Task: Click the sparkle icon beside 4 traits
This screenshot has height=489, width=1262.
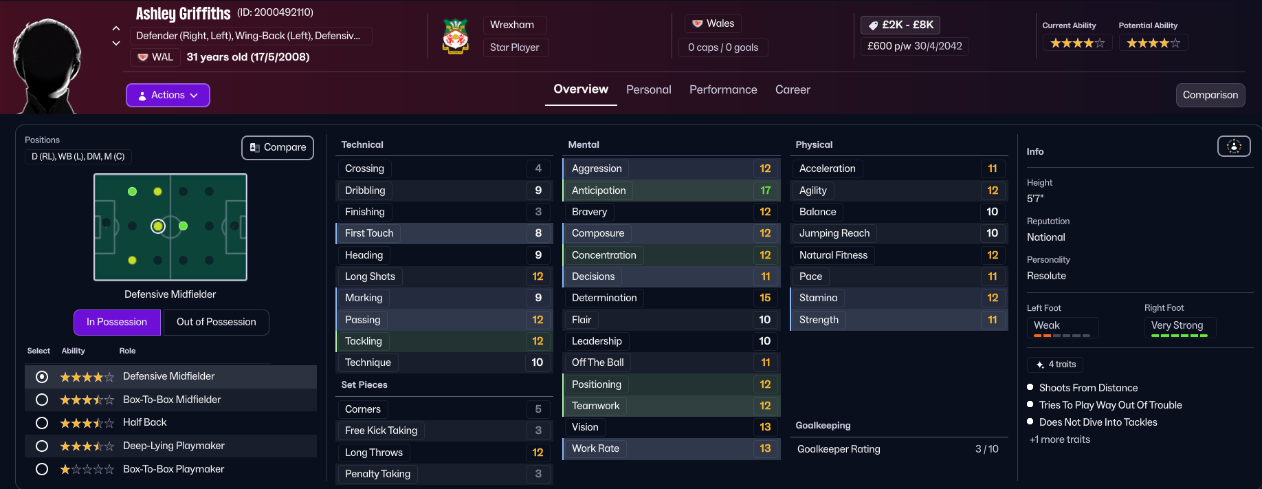Action: click(1040, 365)
